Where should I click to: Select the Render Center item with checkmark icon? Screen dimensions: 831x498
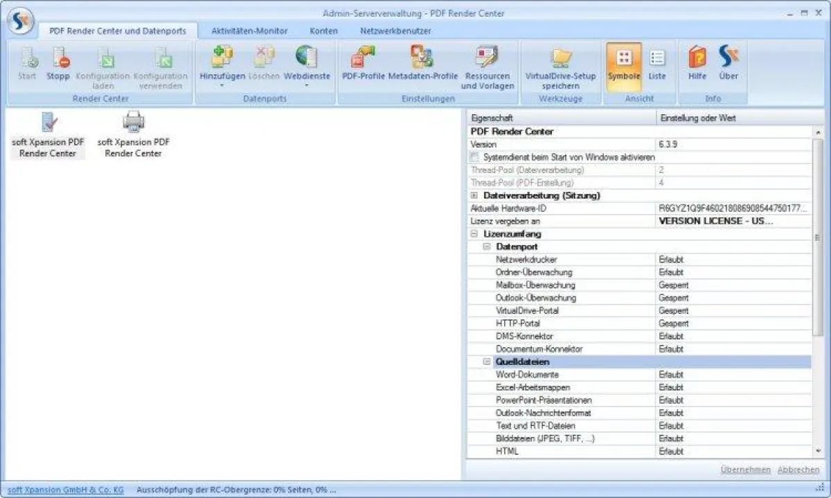[48, 135]
